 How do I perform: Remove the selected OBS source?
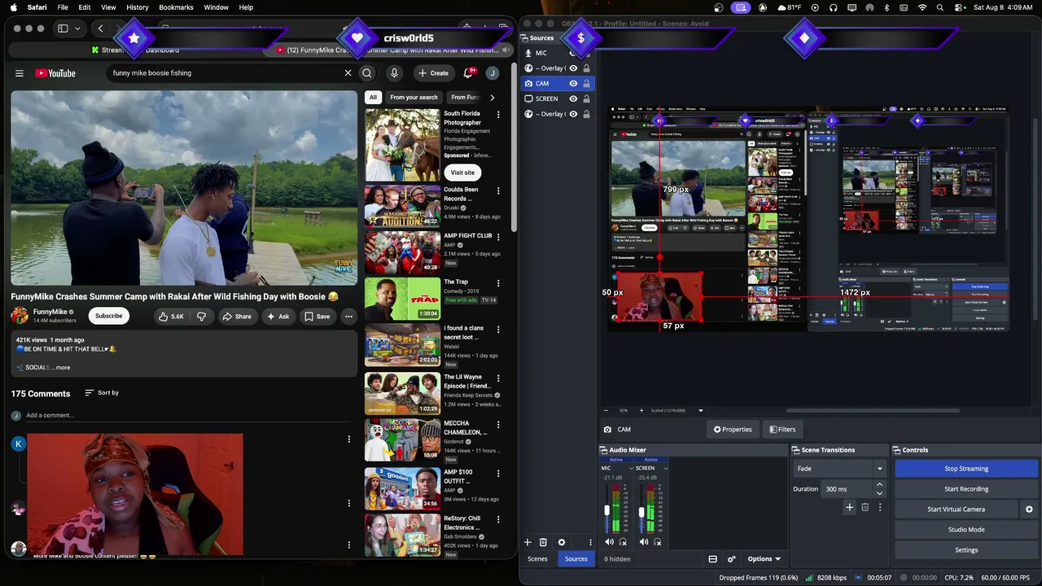[x=543, y=542]
